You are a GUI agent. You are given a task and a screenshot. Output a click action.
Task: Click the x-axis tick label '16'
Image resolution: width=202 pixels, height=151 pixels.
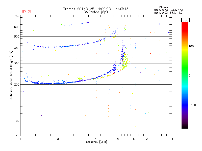(x=172, y=139)
